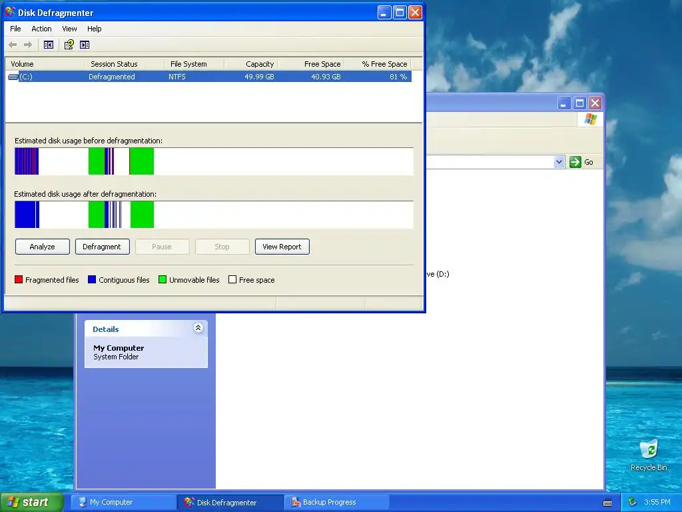Open the View menu
Viewport: 682px width, 512px height.
coord(69,29)
